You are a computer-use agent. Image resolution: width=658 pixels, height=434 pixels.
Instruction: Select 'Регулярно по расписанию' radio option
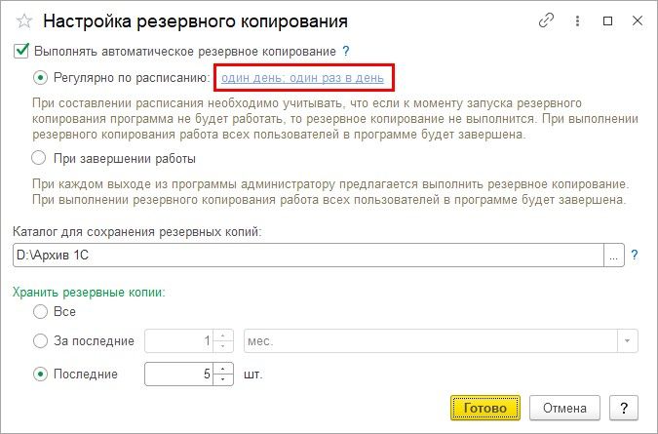40,78
